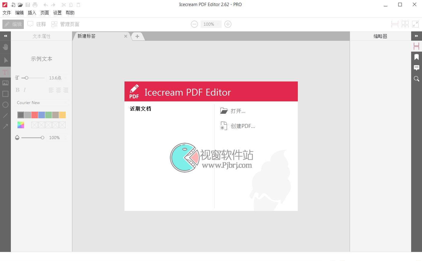Select the line drawing tool
Viewport: 422px width, 261px height.
pos(5,116)
